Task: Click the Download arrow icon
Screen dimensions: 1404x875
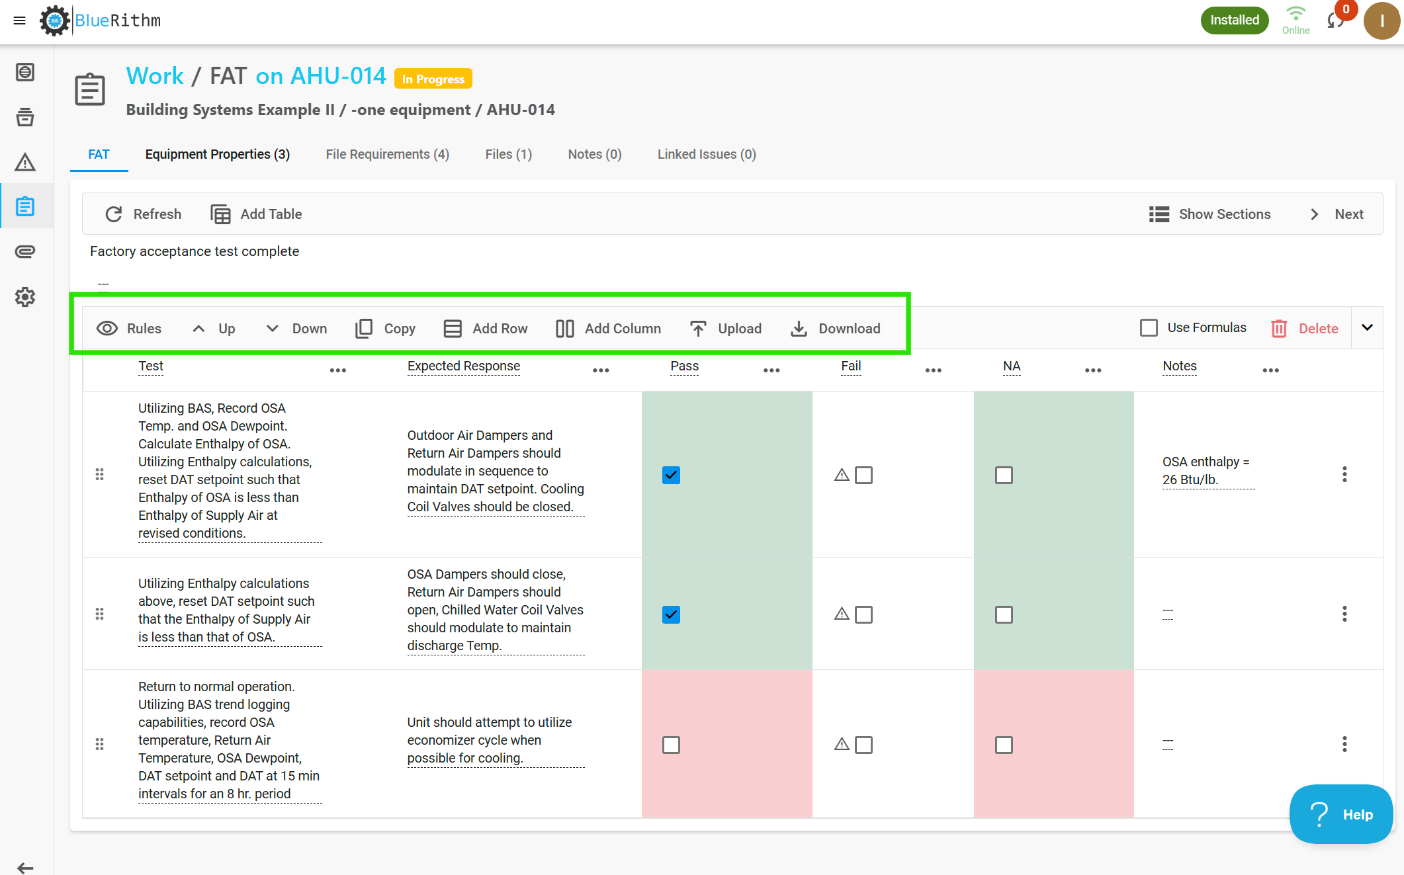Action: click(x=799, y=329)
